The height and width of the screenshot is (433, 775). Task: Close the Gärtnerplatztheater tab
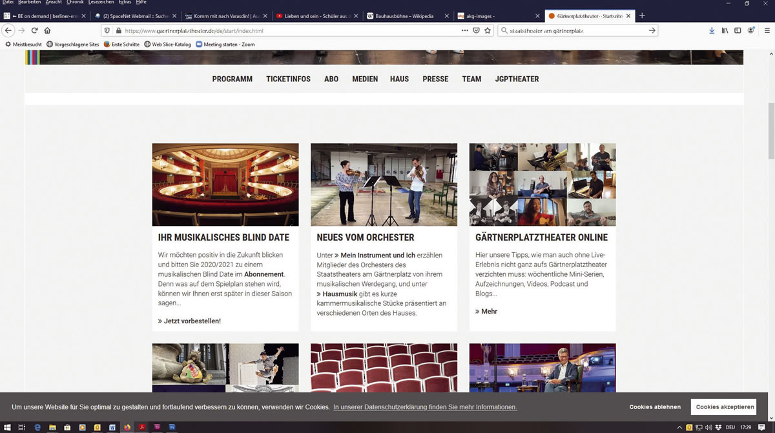coord(628,15)
